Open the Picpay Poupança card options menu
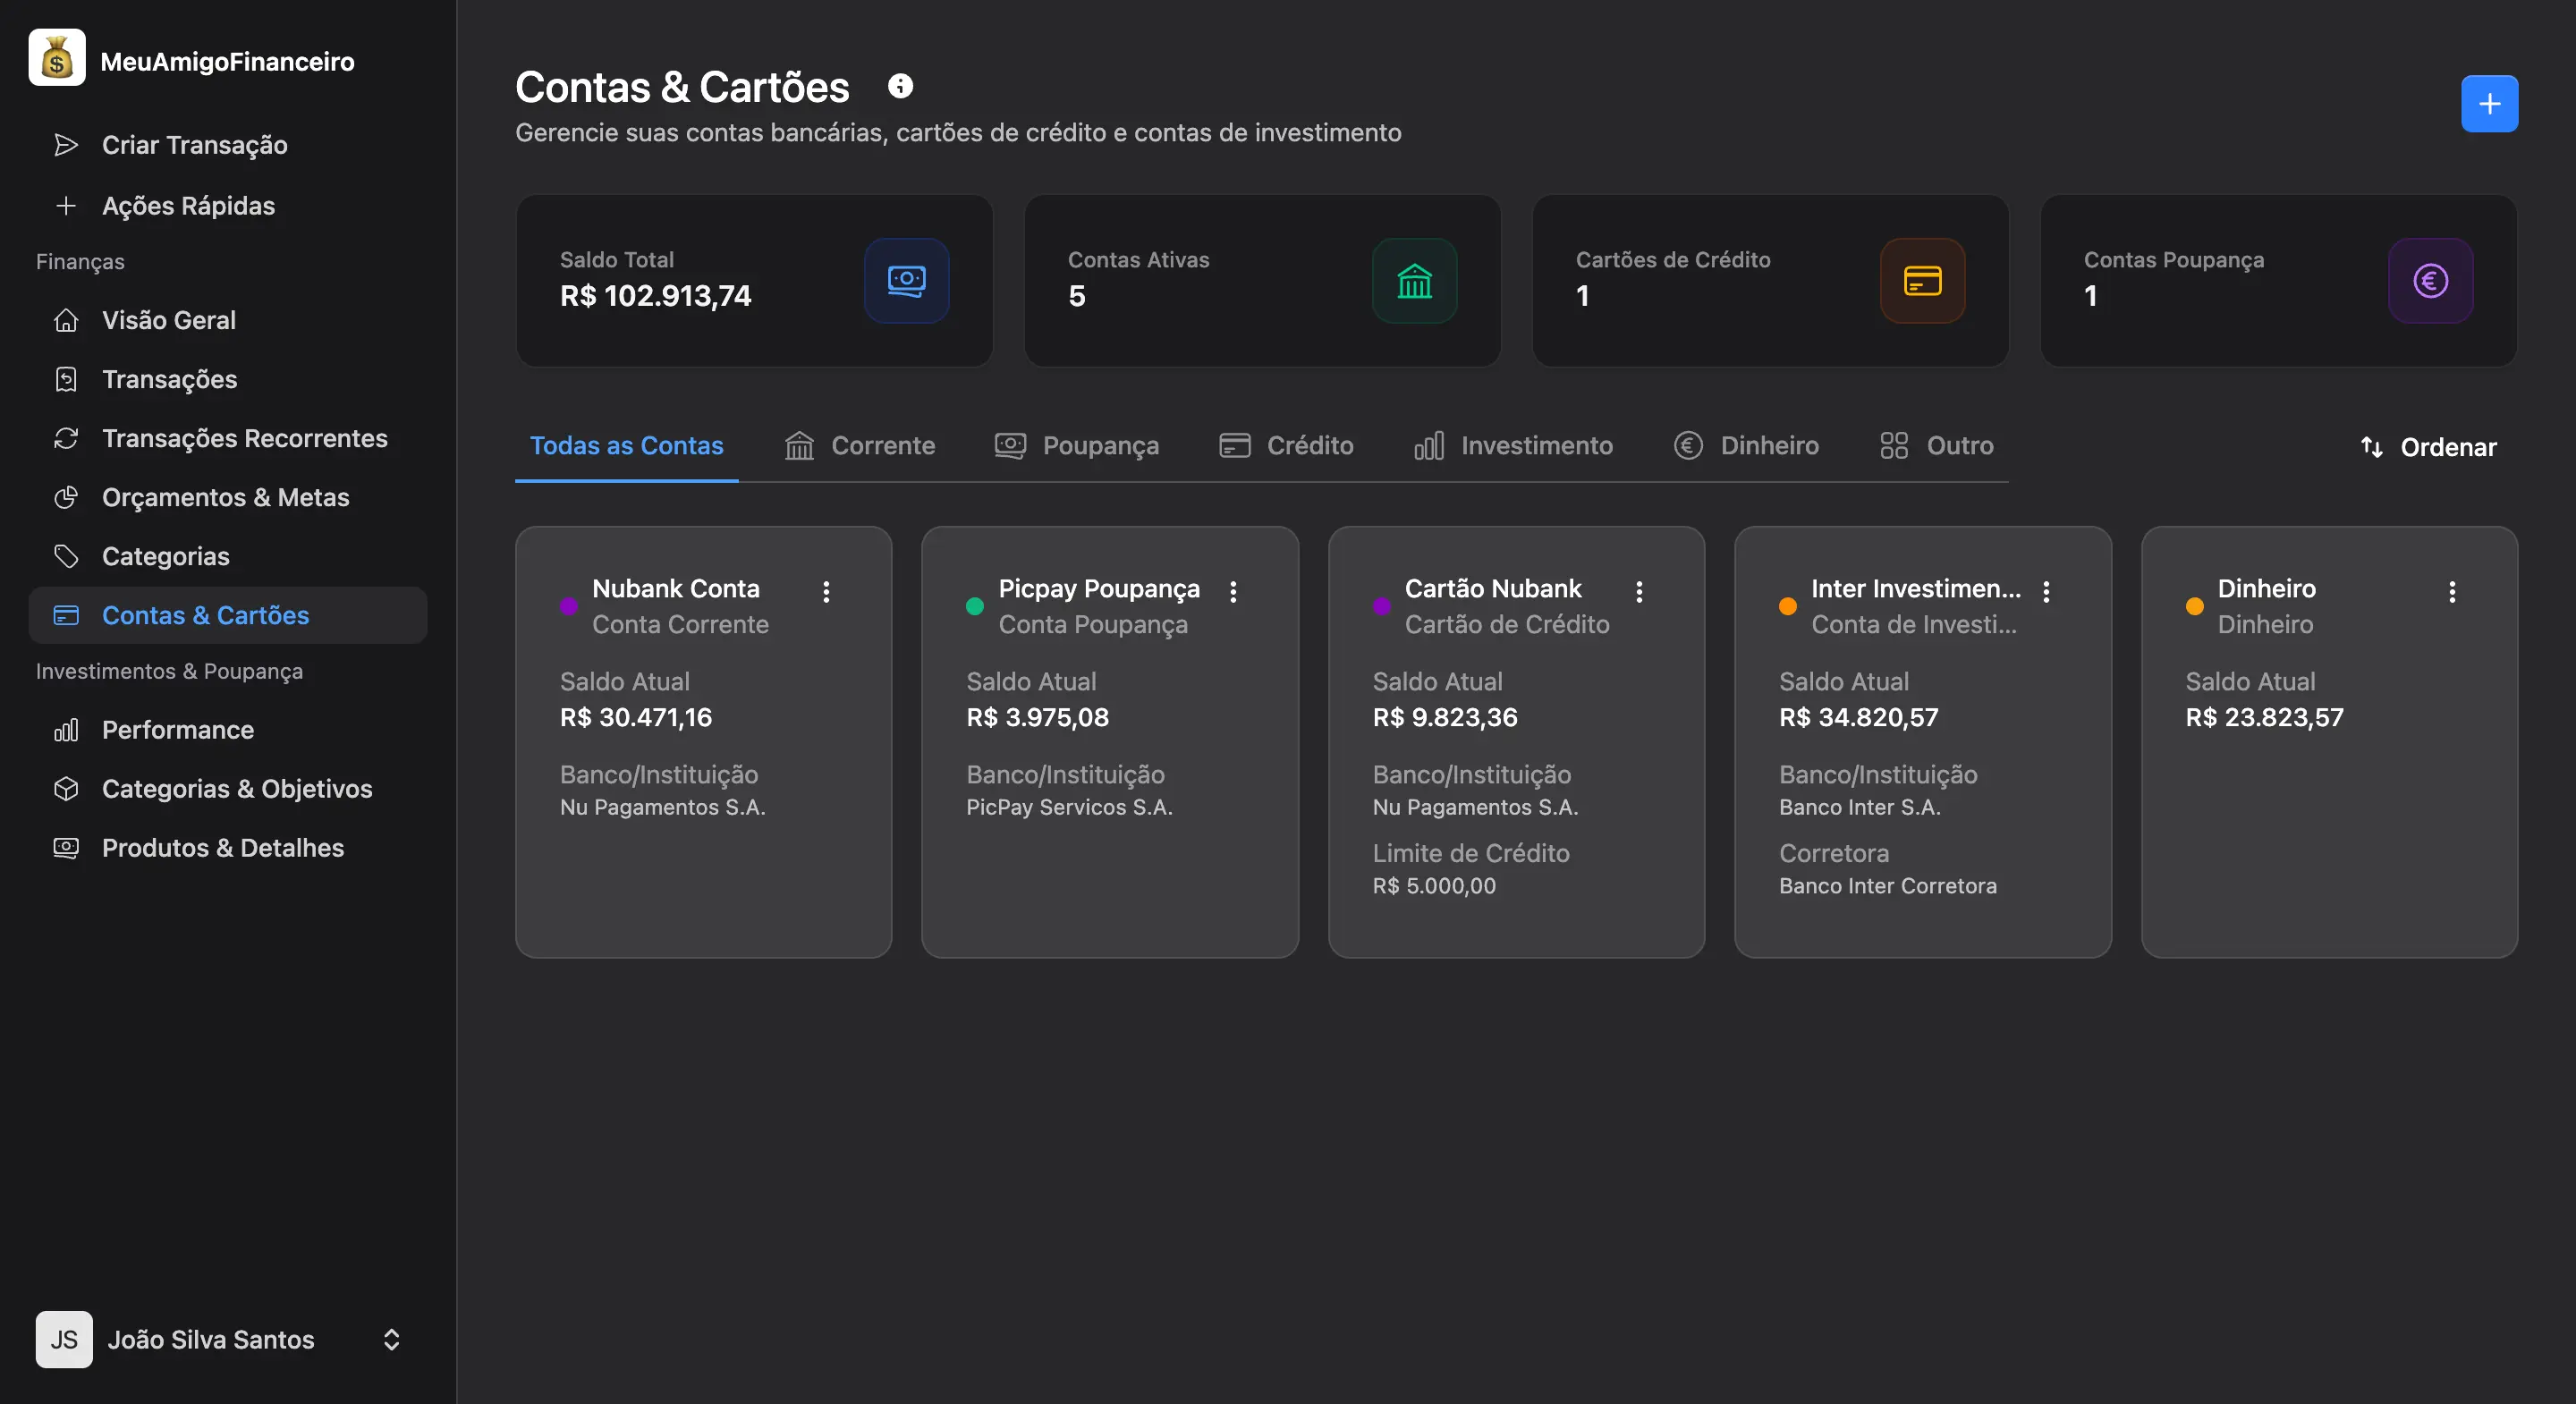2576x1404 pixels. tap(1233, 591)
